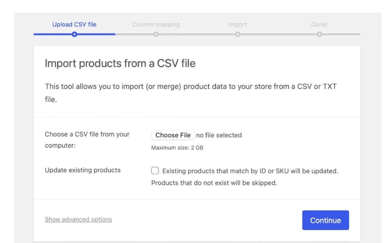Enable the Update existing products checkbox
This screenshot has height=243, width=387.
pyautogui.click(x=155, y=171)
